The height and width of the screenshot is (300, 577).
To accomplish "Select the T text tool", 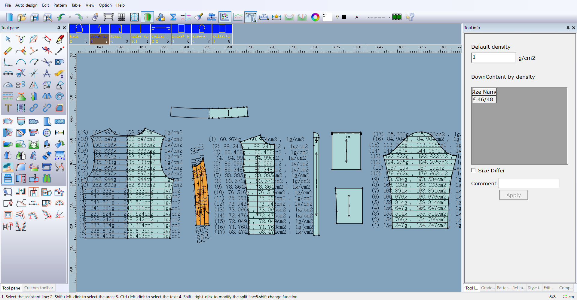I will pyautogui.click(x=8, y=108).
